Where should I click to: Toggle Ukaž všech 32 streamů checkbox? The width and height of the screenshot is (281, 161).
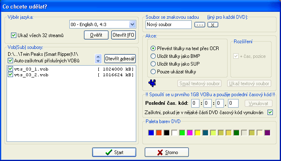point(13,35)
